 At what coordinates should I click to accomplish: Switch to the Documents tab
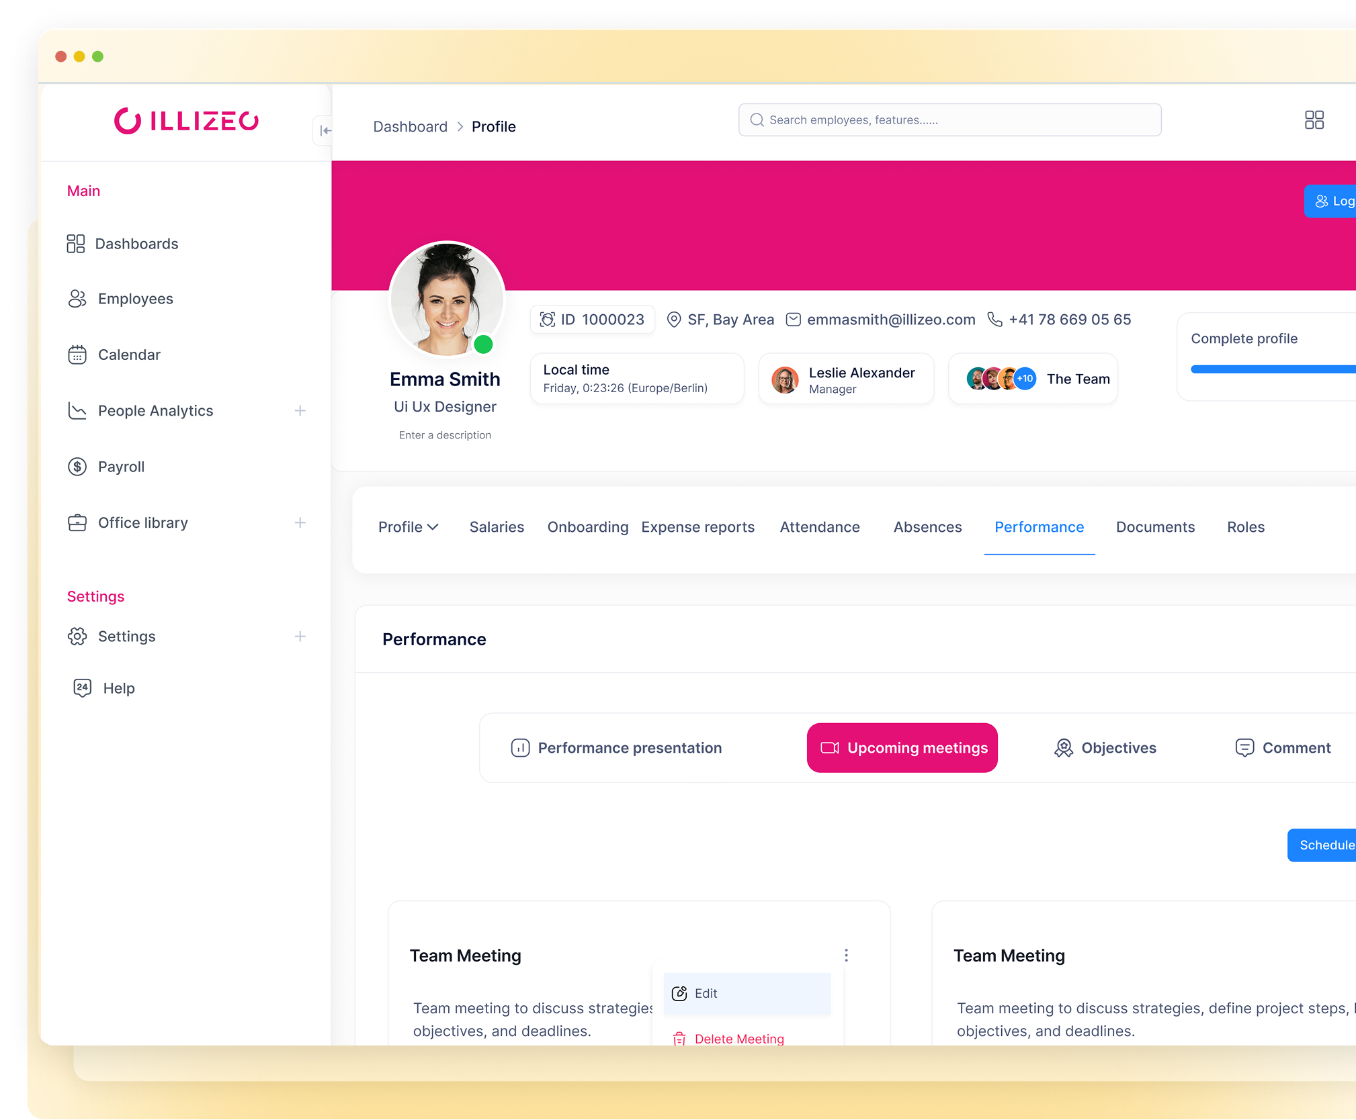pos(1154,527)
